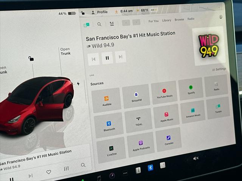Viewport: 242px width, 181px height.
Task: Tap Wild 94.9 station name in main player
Action: click(x=103, y=45)
